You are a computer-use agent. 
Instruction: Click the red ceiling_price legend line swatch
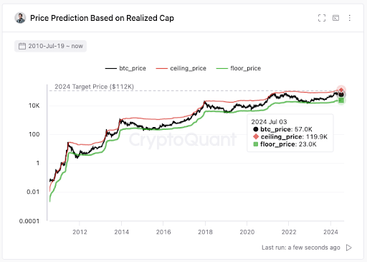coord(162,69)
